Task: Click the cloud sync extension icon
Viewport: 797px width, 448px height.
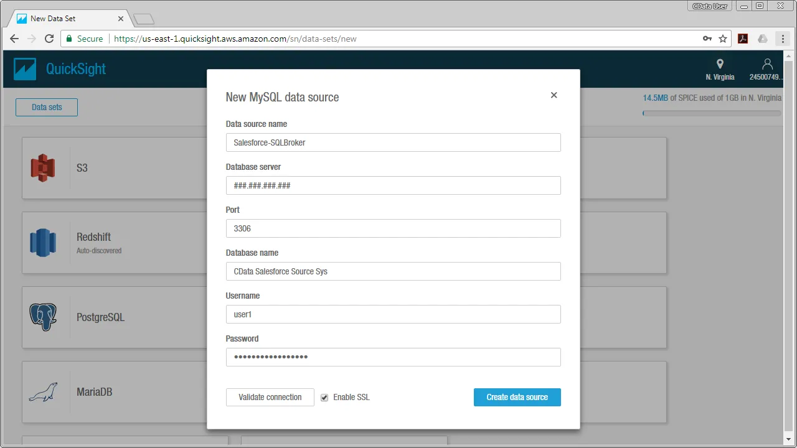Action: [762, 39]
